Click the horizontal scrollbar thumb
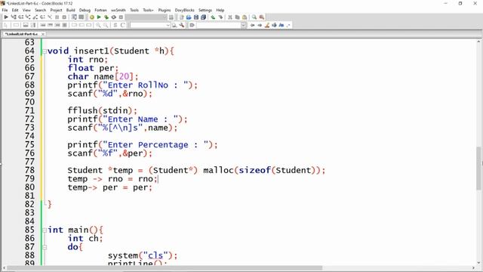The width and height of the screenshot is (483, 272). [x=165, y=268]
